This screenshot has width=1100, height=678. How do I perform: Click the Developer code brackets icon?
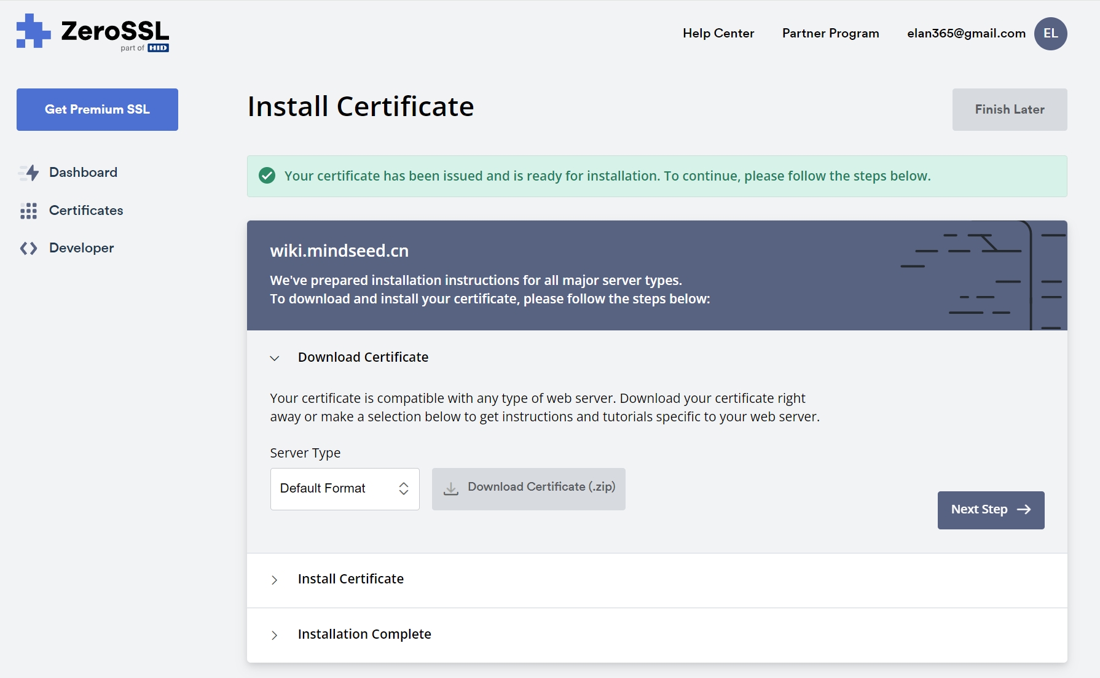pyautogui.click(x=28, y=248)
